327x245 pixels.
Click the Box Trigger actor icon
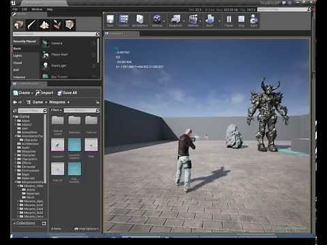[x=46, y=76]
